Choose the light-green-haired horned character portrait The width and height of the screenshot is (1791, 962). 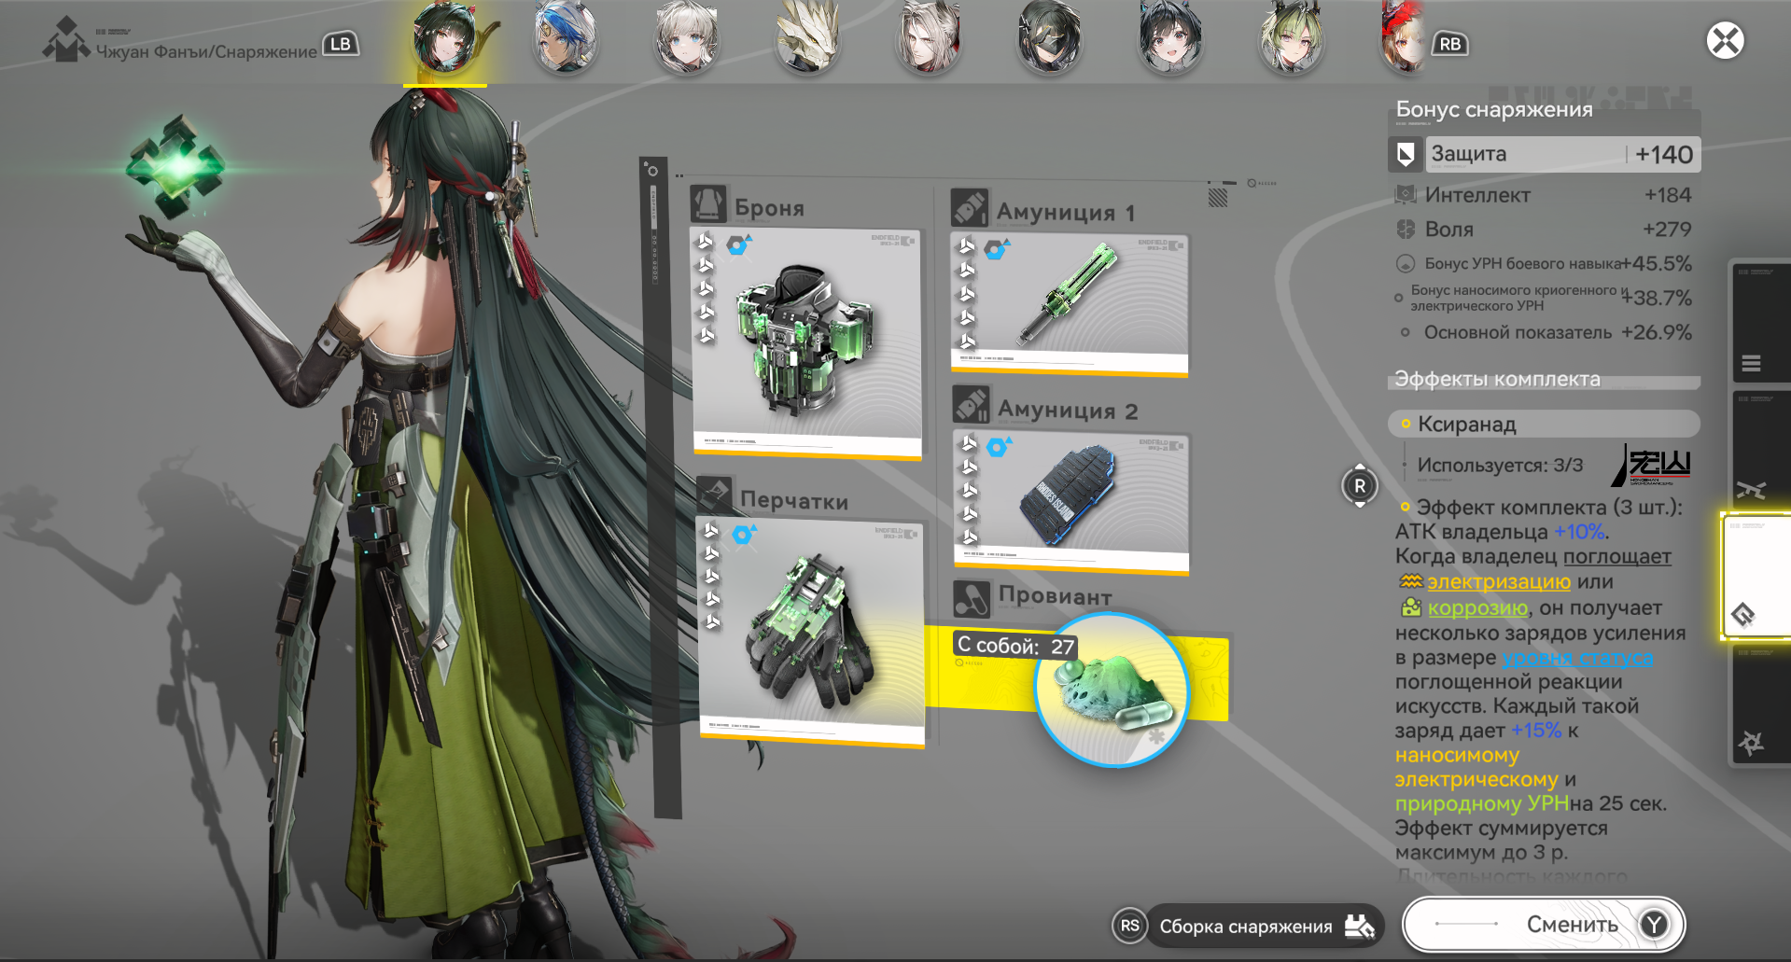1292,39
